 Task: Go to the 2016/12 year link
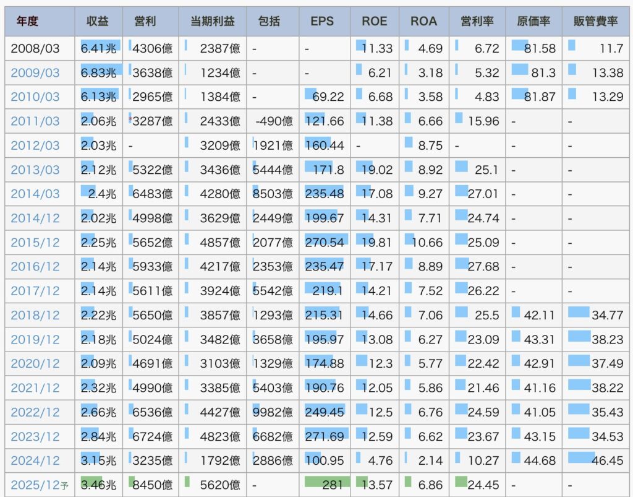35,266
